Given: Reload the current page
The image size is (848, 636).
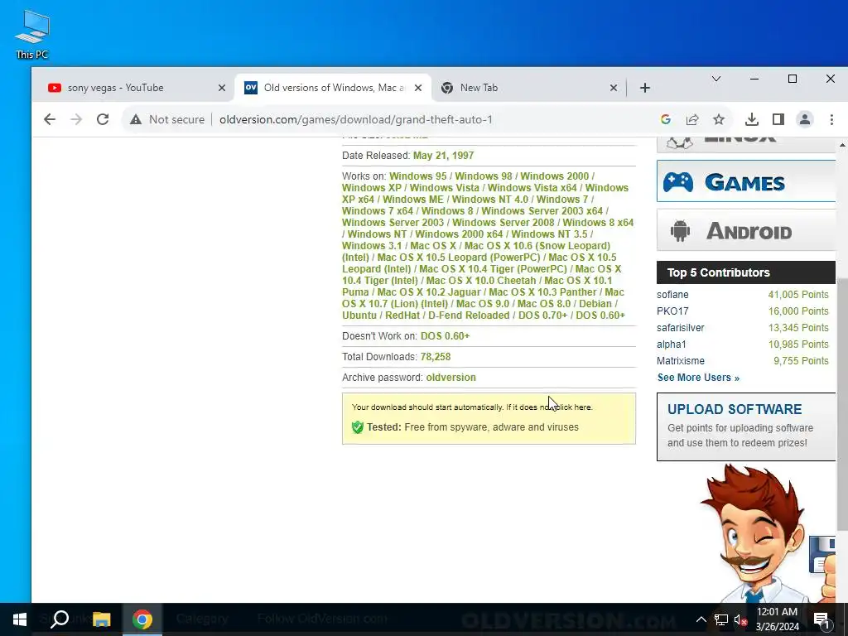Looking at the screenshot, I should (103, 119).
